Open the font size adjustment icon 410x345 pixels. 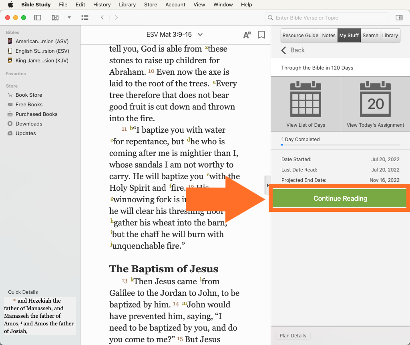tap(247, 35)
